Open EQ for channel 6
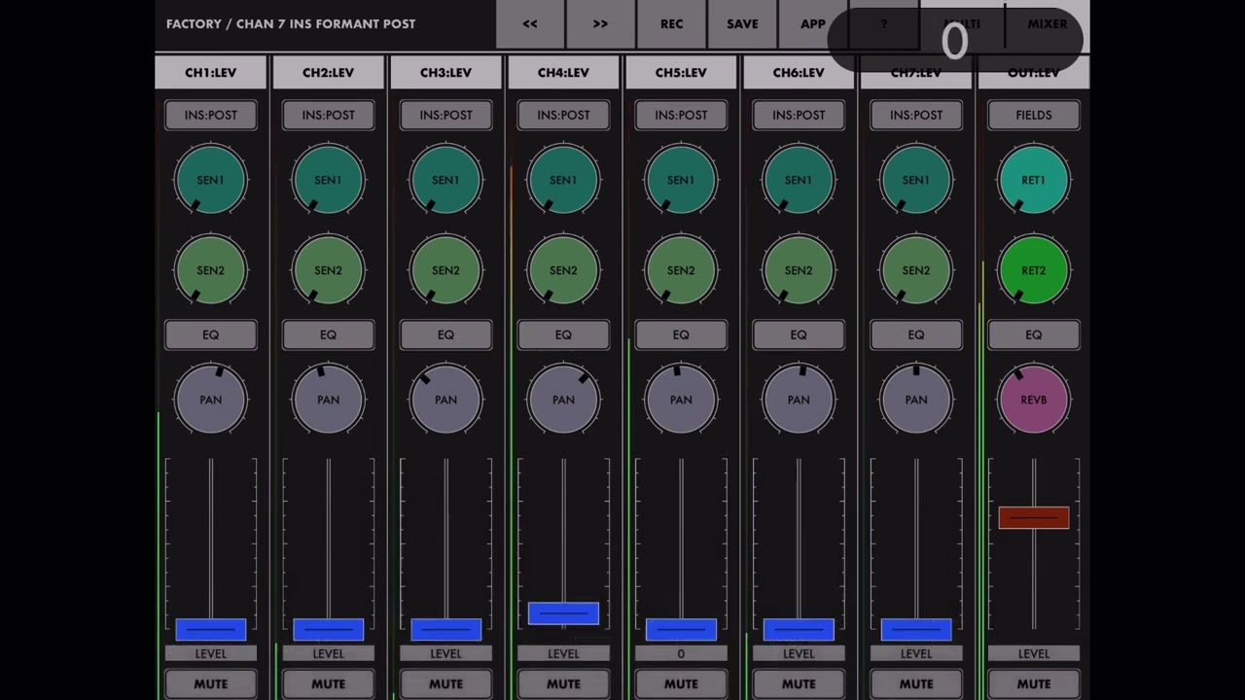The image size is (1245, 700). point(799,334)
